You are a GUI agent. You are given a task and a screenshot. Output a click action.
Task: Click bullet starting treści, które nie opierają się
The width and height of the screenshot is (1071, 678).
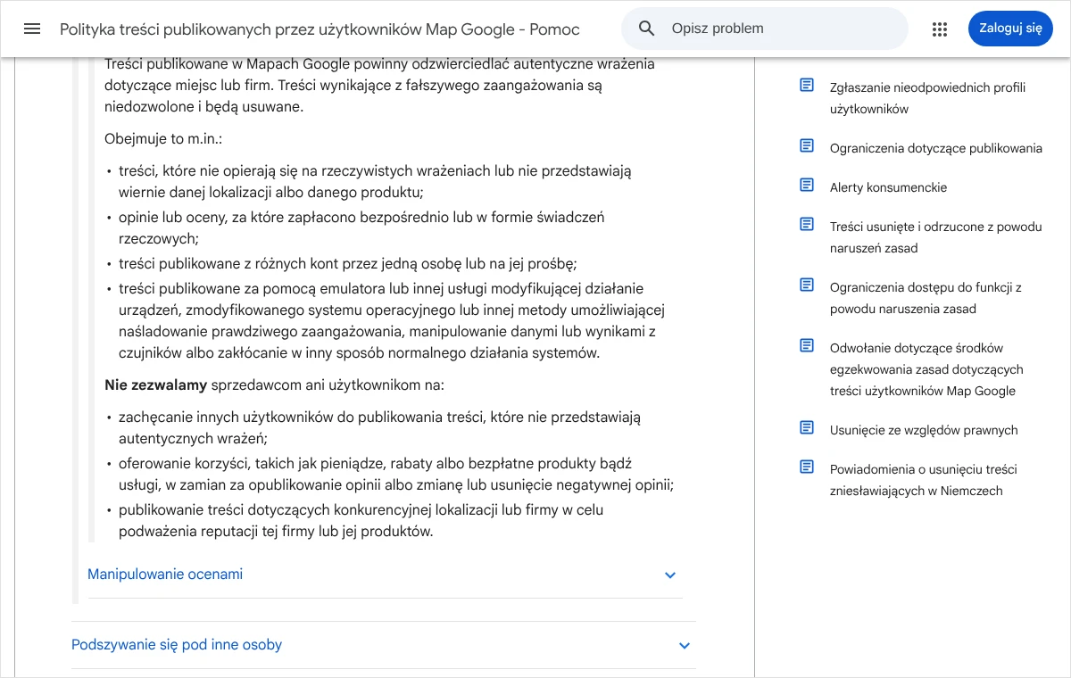click(375, 182)
